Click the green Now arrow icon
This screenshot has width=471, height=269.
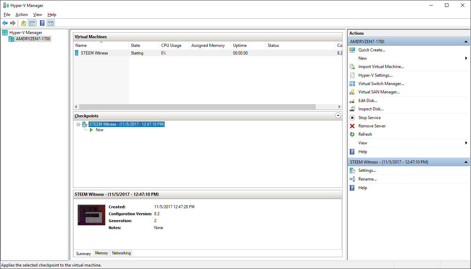click(91, 130)
